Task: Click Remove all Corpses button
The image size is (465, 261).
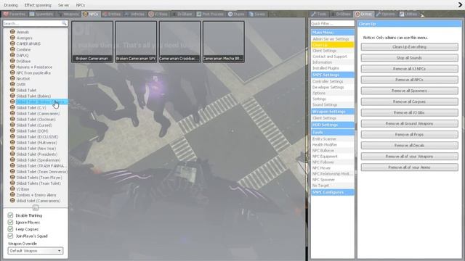Action: pos(409,101)
